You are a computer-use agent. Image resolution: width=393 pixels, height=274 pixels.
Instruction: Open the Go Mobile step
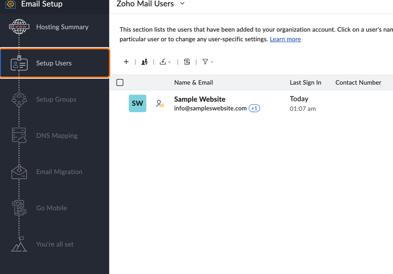coord(55,208)
